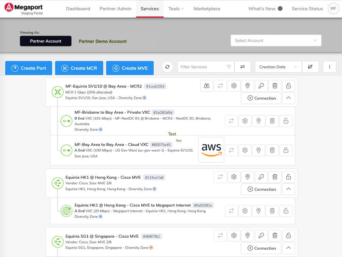The width and height of the screenshot is (342, 257).
Task: Toggle the lock on Equinix SG1 Singapore MVE
Action: (288, 236)
